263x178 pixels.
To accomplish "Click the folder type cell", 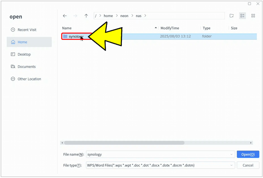I will tap(207, 36).
